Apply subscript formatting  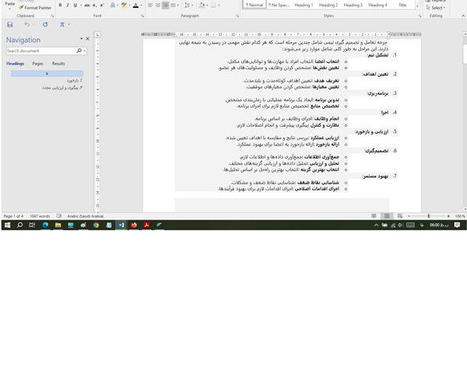pyautogui.click(x=93, y=5)
